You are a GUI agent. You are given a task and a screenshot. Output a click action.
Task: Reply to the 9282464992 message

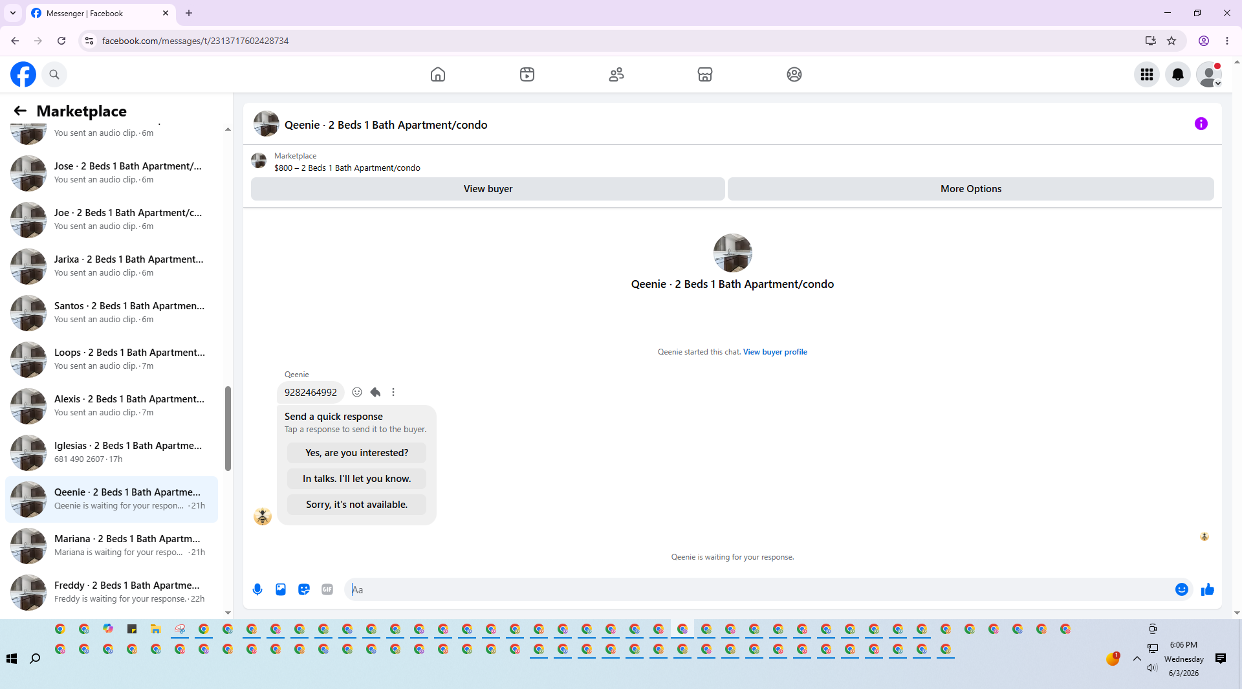375,392
